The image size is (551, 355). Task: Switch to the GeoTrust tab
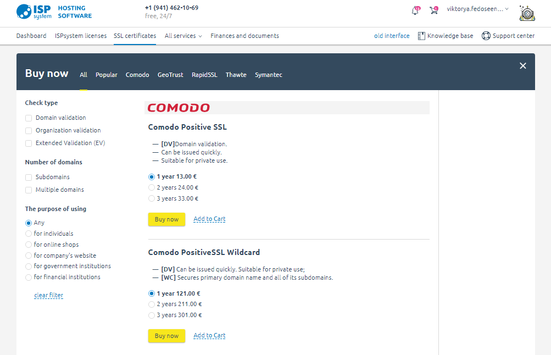click(x=170, y=75)
